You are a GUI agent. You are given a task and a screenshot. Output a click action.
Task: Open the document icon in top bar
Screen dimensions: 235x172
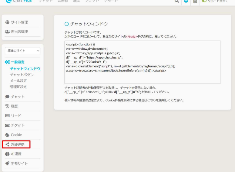(195, 2)
